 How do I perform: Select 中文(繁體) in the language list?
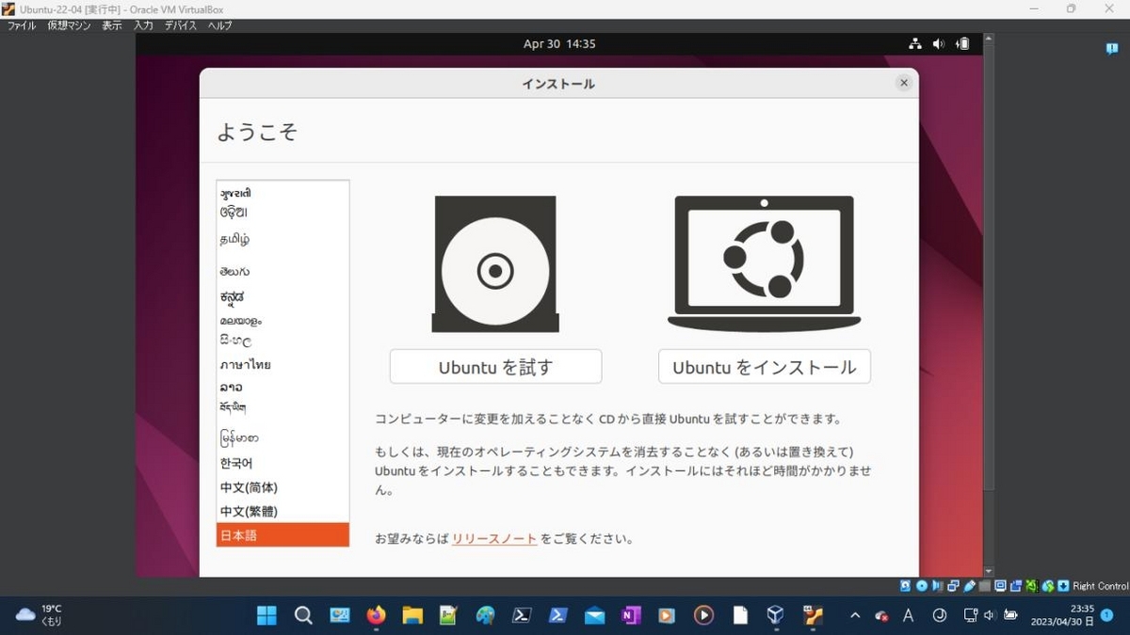[282, 512]
